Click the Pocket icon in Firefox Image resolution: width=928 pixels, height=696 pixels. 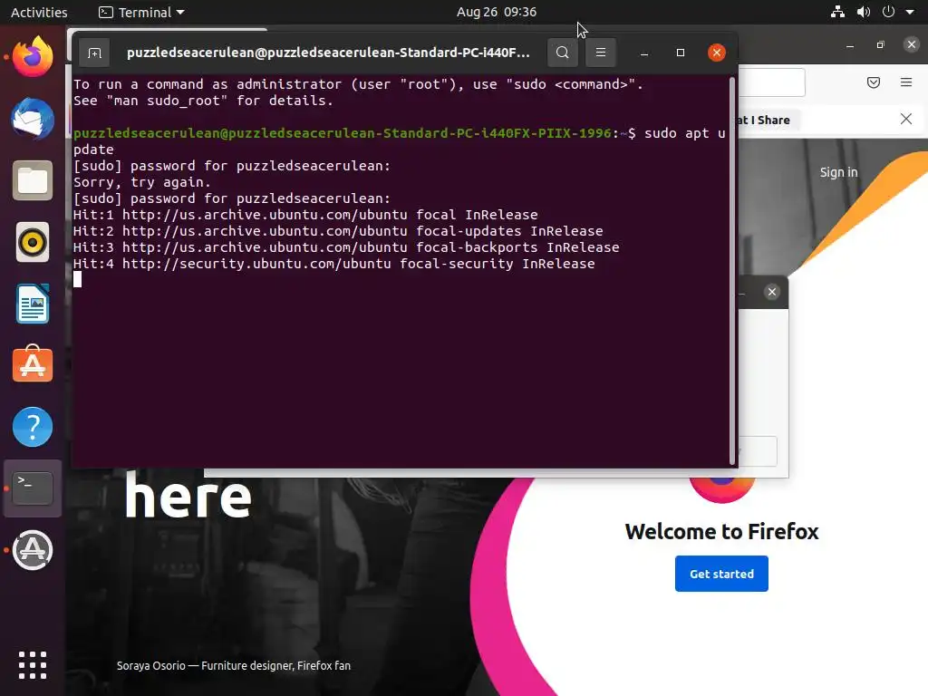tap(874, 82)
